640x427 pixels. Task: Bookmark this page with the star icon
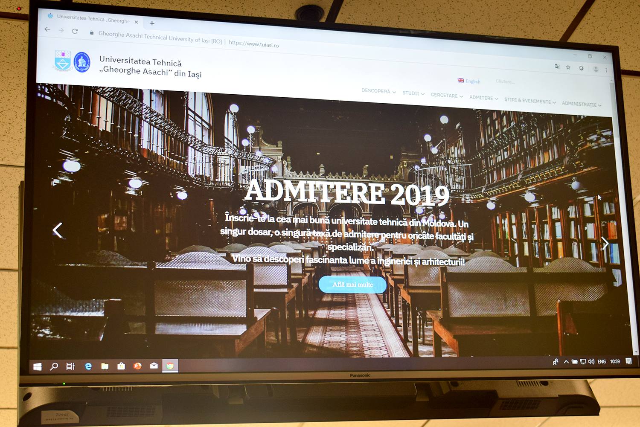click(568, 67)
